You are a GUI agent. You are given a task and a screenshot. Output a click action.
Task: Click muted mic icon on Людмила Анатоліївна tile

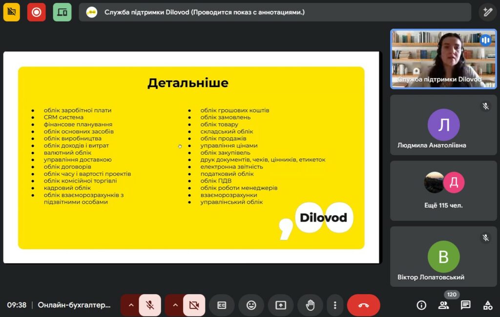pyautogui.click(x=485, y=106)
